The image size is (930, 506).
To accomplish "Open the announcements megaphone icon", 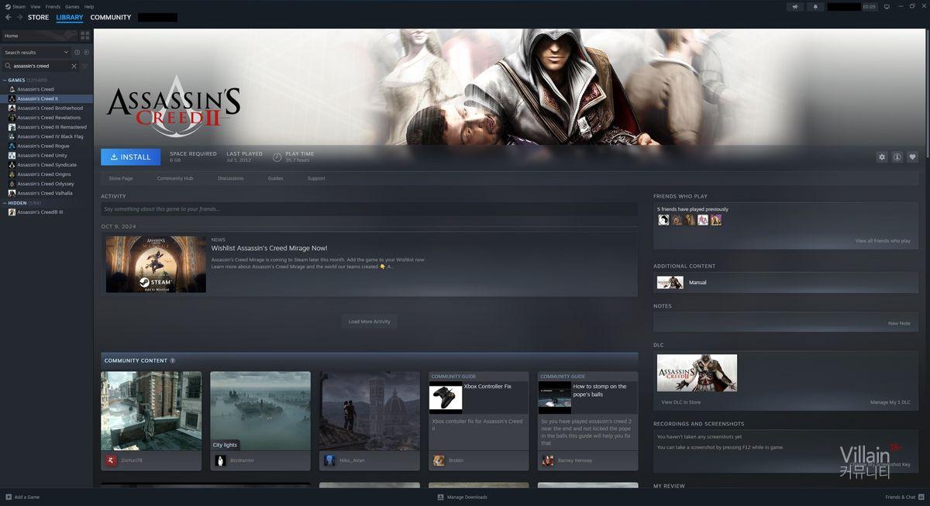I will (794, 7).
